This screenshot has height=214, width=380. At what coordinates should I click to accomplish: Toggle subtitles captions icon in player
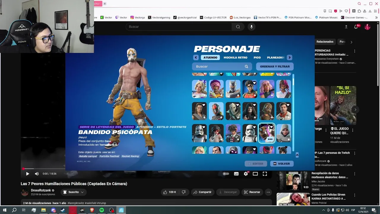point(236,174)
